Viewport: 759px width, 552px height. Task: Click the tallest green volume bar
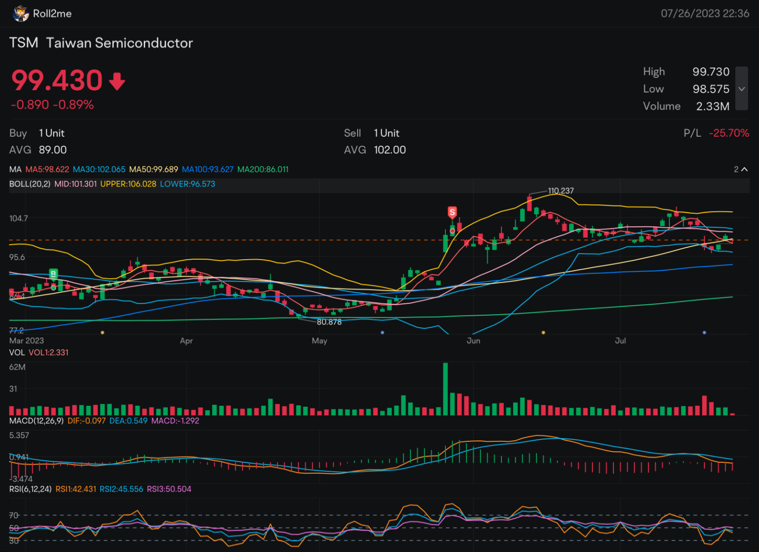(445, 389)
